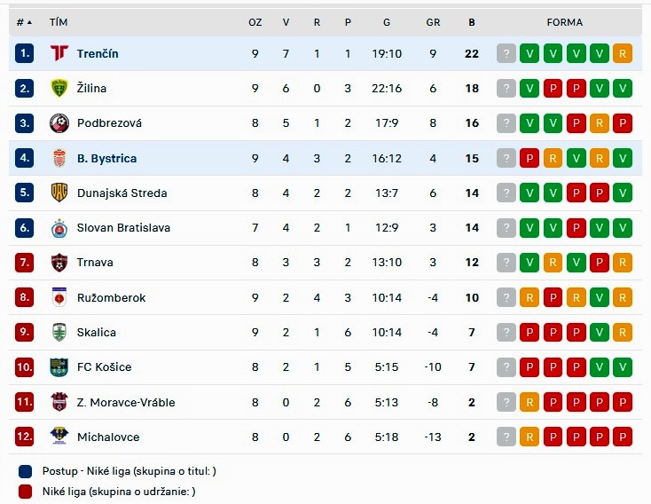Click Trenčín's orange R draw form badge
This screenshot has height=504, width=651.
pos(623,53)
